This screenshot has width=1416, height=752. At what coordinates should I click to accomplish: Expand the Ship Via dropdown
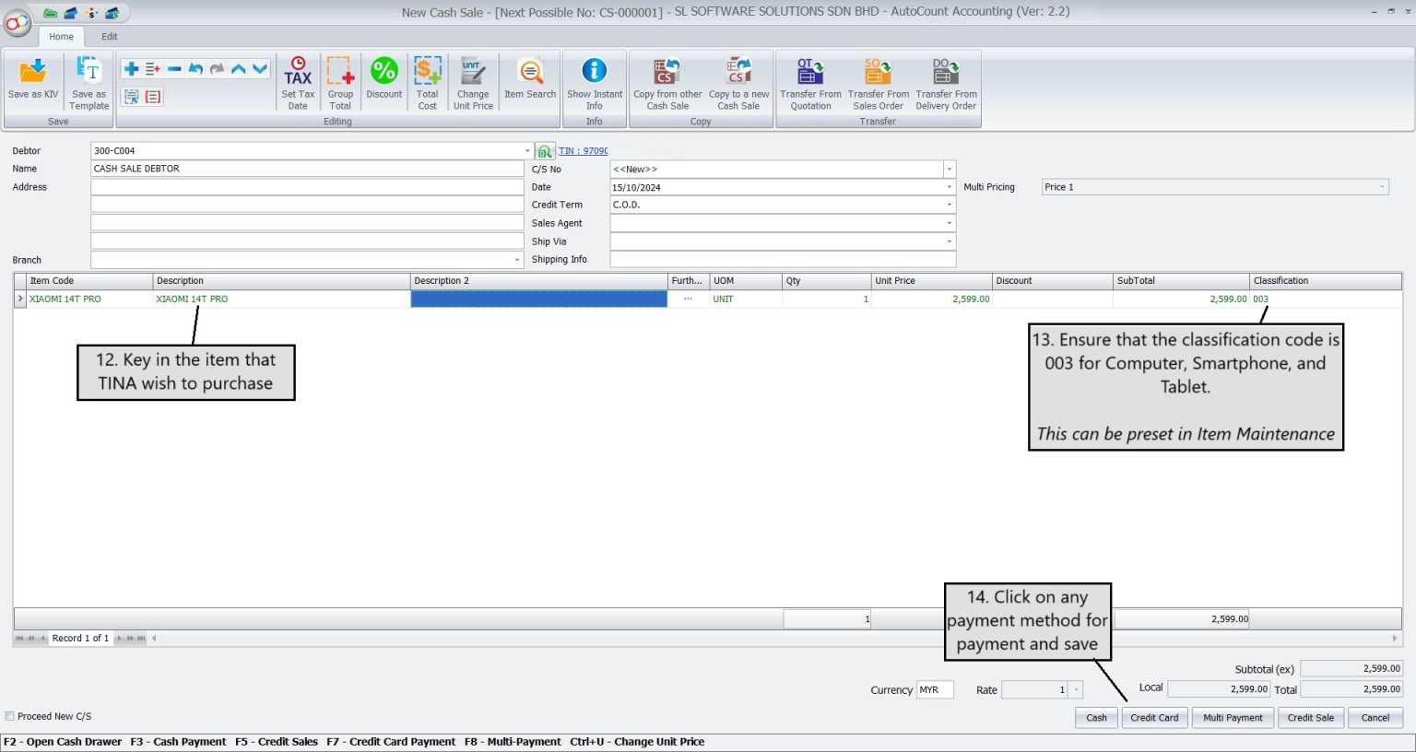coord(949,241)
